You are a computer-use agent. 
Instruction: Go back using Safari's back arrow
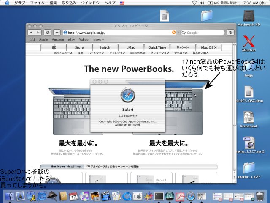point(31,33)
